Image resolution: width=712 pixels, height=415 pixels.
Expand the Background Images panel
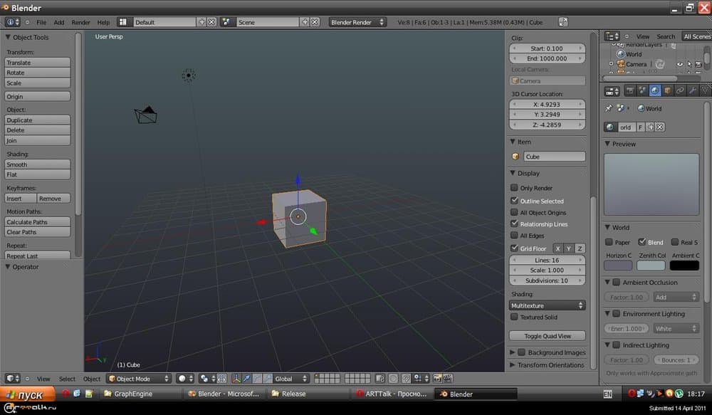pyautogui.click(x=512, y=352)
